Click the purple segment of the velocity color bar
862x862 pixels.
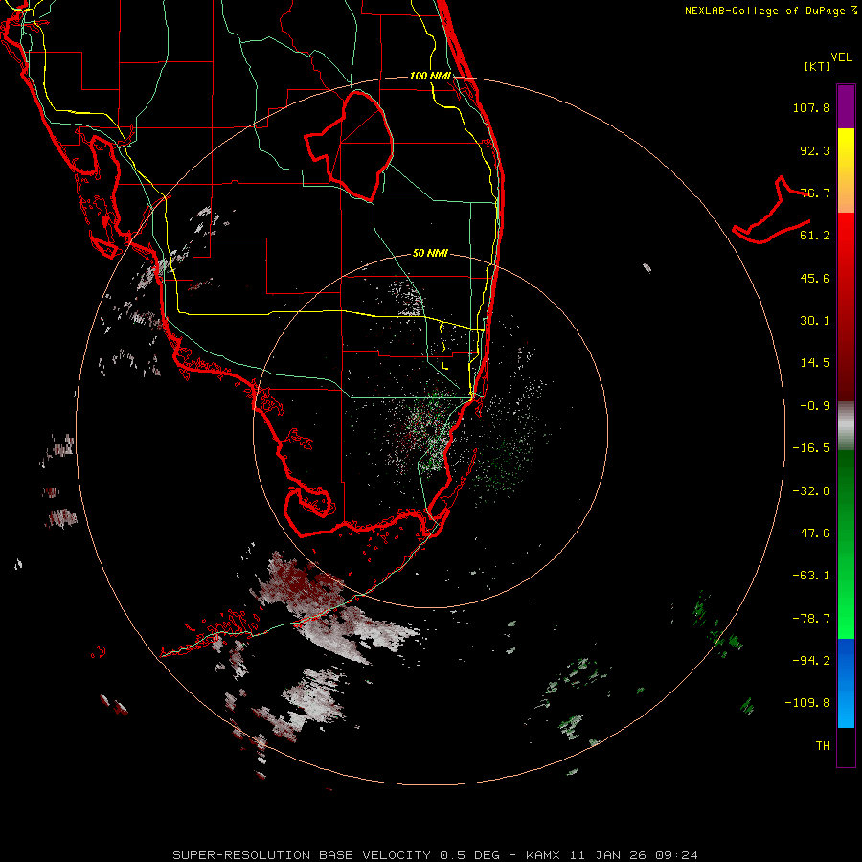click(846, 106)
